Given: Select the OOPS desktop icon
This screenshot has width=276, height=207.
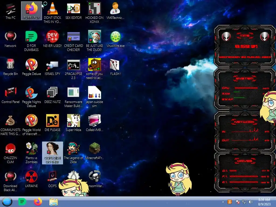Looking at the screenshot, I should click(x=52, y=179).
